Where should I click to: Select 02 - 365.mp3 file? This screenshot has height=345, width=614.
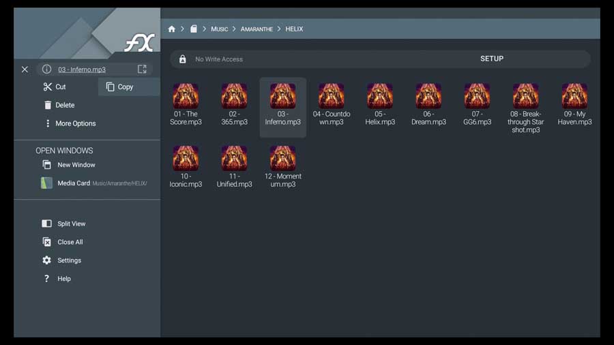coord(234,104)
